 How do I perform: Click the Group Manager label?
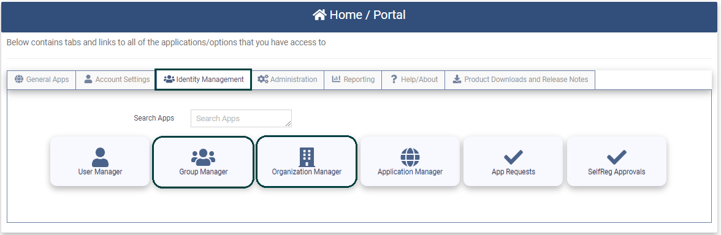[x=204, y=172]
